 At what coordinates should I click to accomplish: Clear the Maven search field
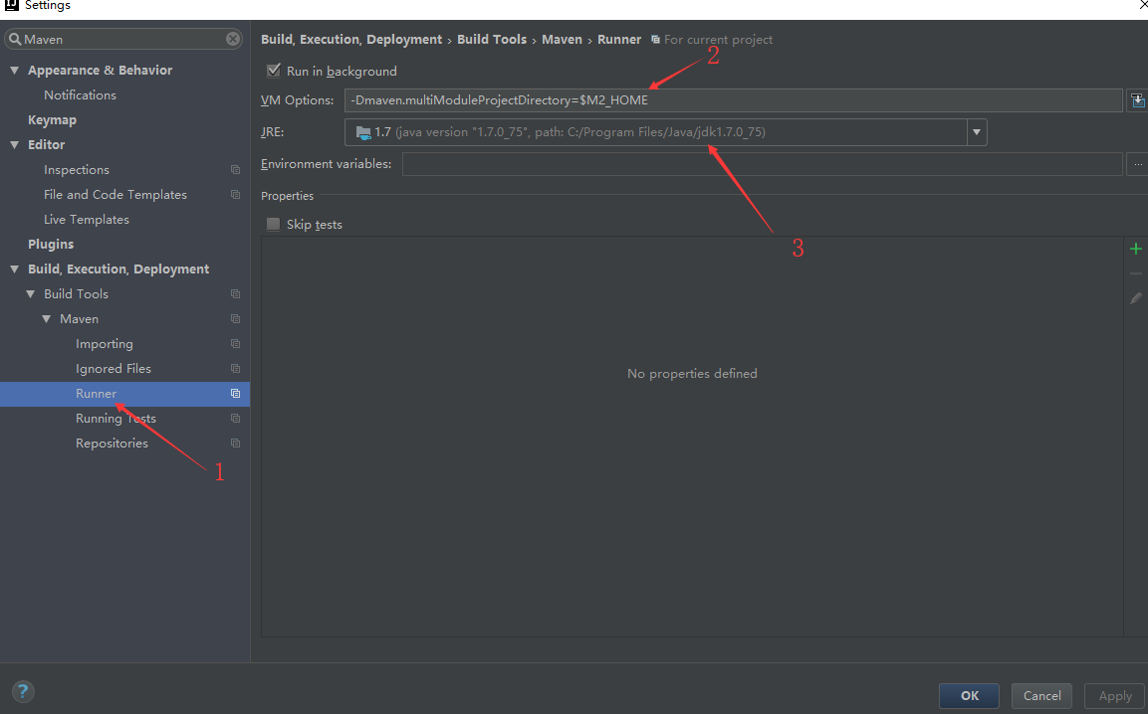(x=233, y=39)
